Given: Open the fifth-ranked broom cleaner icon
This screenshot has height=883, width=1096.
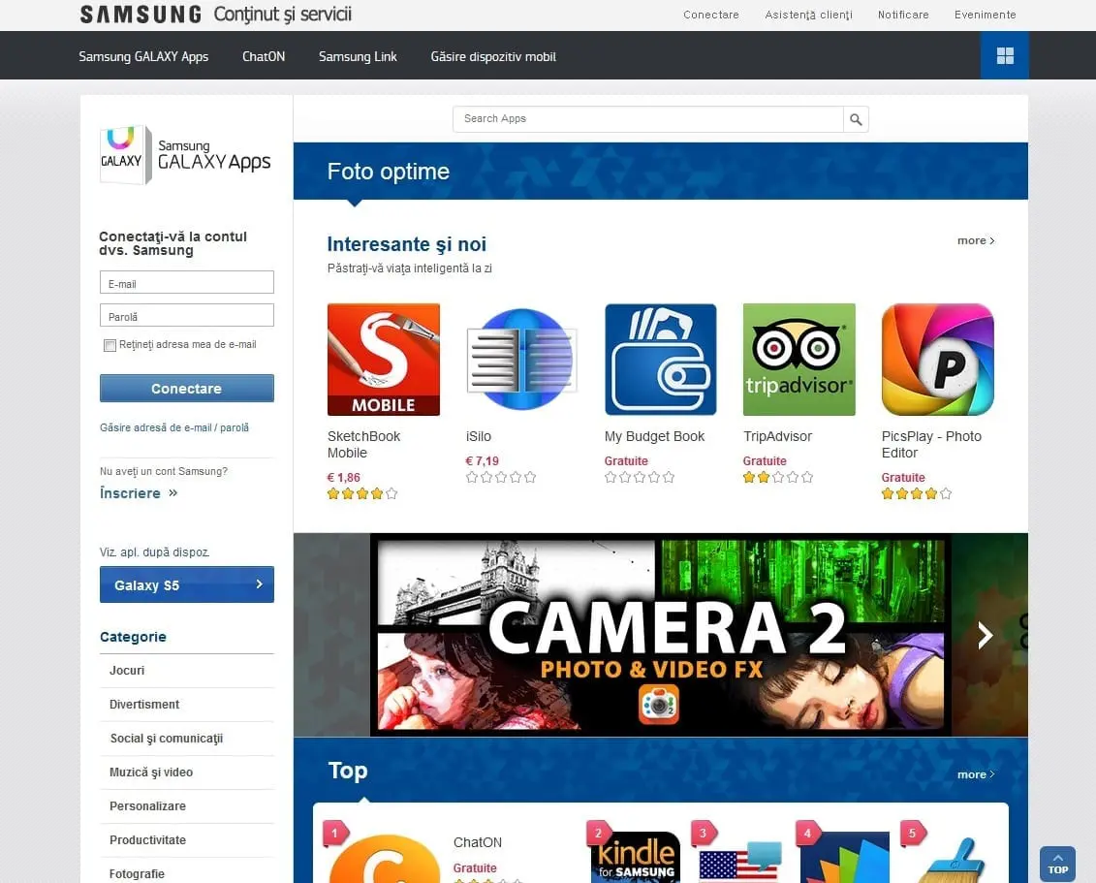Looking at the screenshot, I should pos(950,859).
